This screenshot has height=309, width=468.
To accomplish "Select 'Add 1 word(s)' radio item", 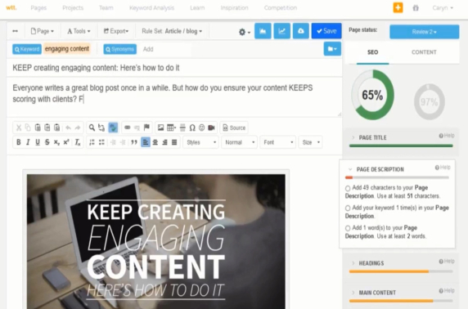I will 348,228.
